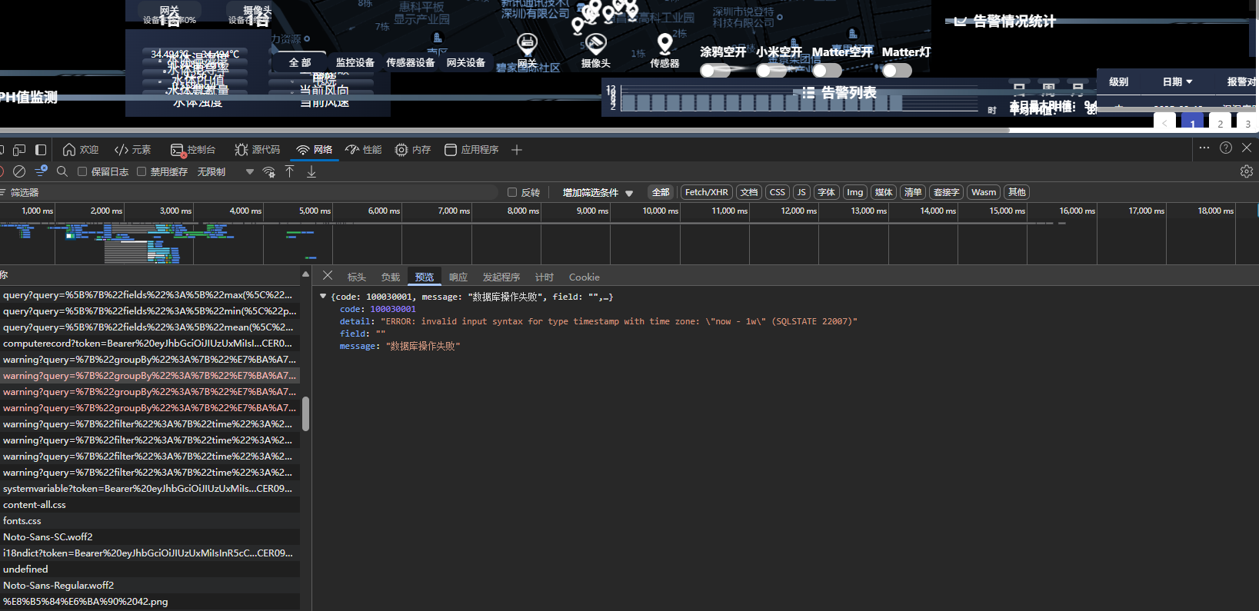Image resolution: width=1259 pixels, height=611 pixels.
Task: Filter requests by 文档
Action: coord(749,192)
